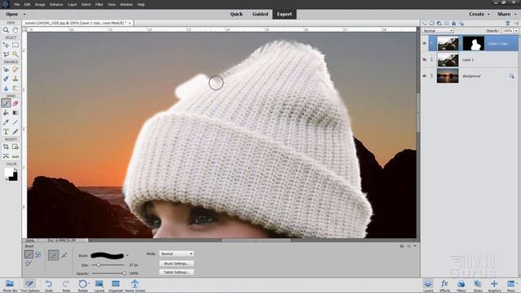Image resolution: width=521 pixels, height=293 pixels.
Task: Select the Quick Selection tool
Action: point(15,55)
